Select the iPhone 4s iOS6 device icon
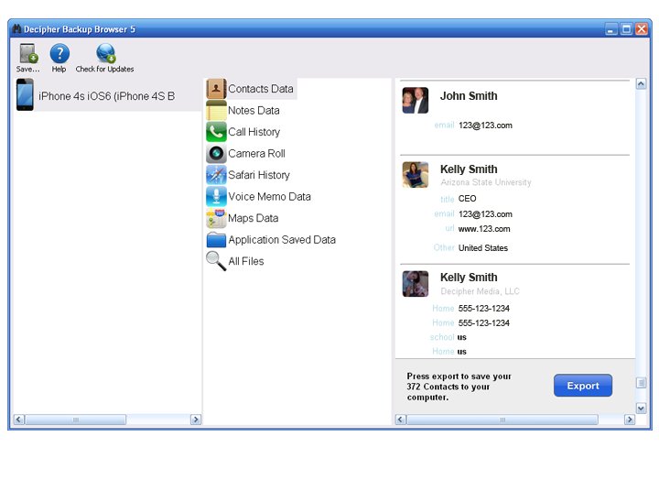 click(x=25, y=94)
